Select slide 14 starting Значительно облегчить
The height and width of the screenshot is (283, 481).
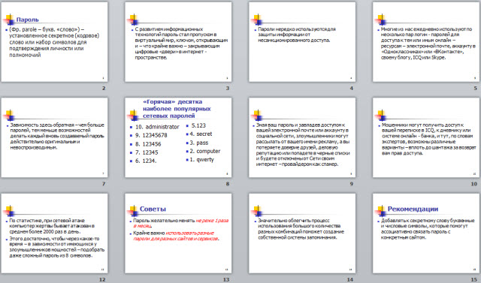pos(302,233)
